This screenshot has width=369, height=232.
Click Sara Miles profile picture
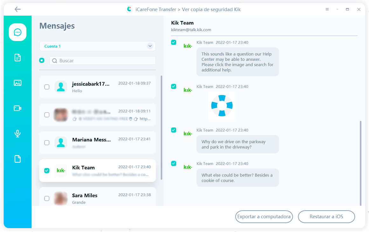(x=61, y=198)
